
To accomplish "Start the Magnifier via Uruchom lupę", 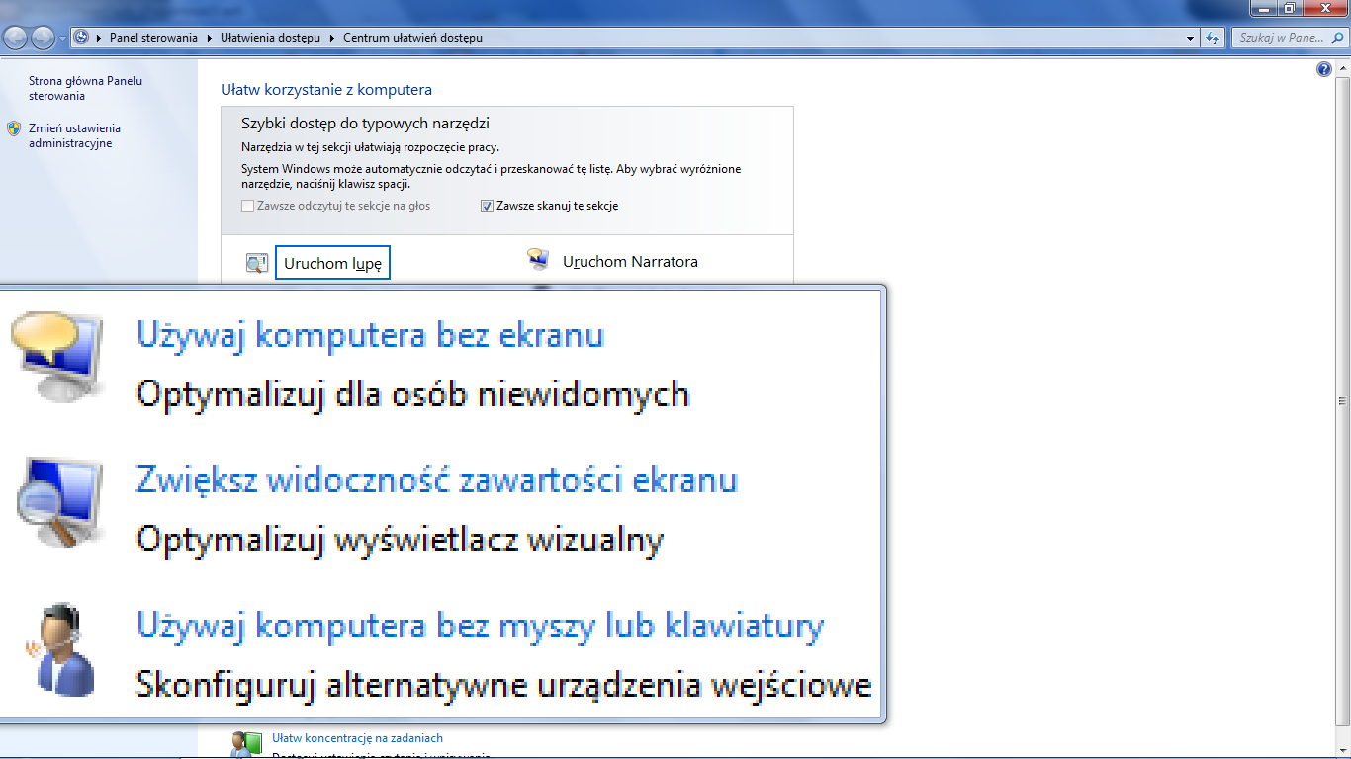I will (332, 263).
